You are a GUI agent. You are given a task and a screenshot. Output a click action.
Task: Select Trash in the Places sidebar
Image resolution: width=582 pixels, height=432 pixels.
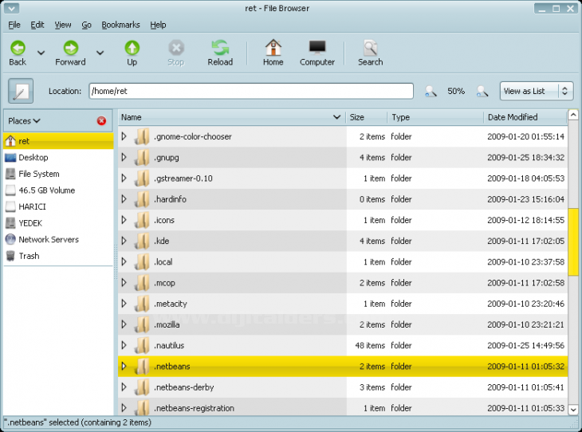29,256
